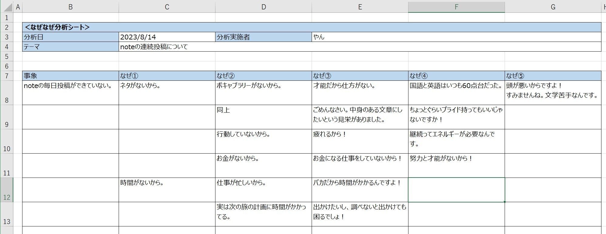Click the なぜ⑤ header cell

(553, 76)
